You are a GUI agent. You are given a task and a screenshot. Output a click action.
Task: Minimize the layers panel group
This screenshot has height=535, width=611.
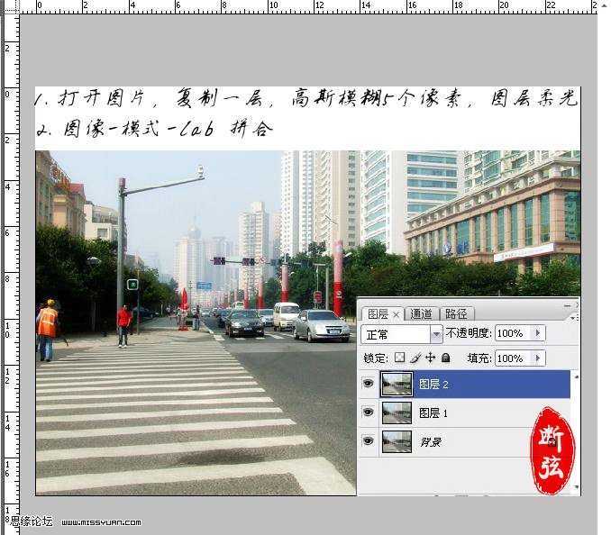[x=568, y=305]
